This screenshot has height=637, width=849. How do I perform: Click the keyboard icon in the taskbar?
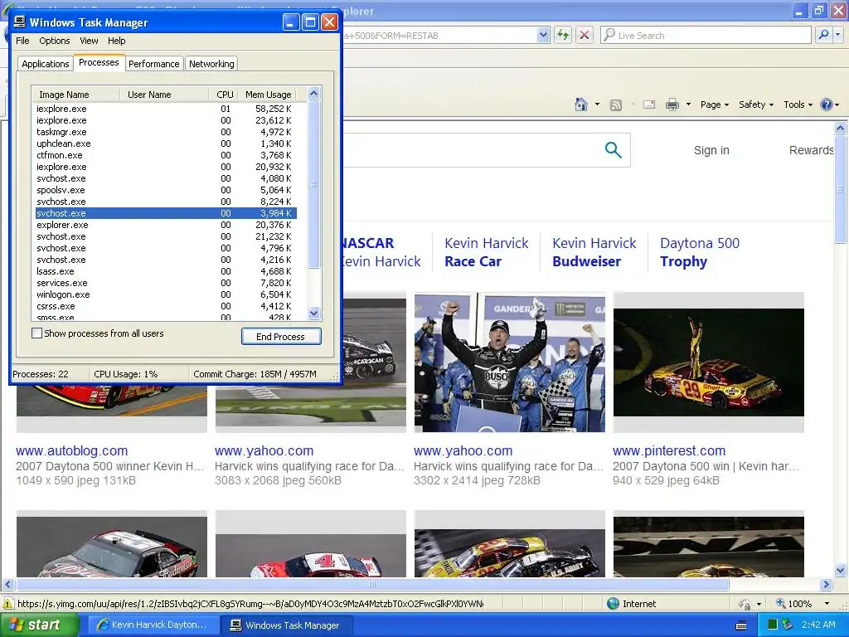[x=741, y=625]
